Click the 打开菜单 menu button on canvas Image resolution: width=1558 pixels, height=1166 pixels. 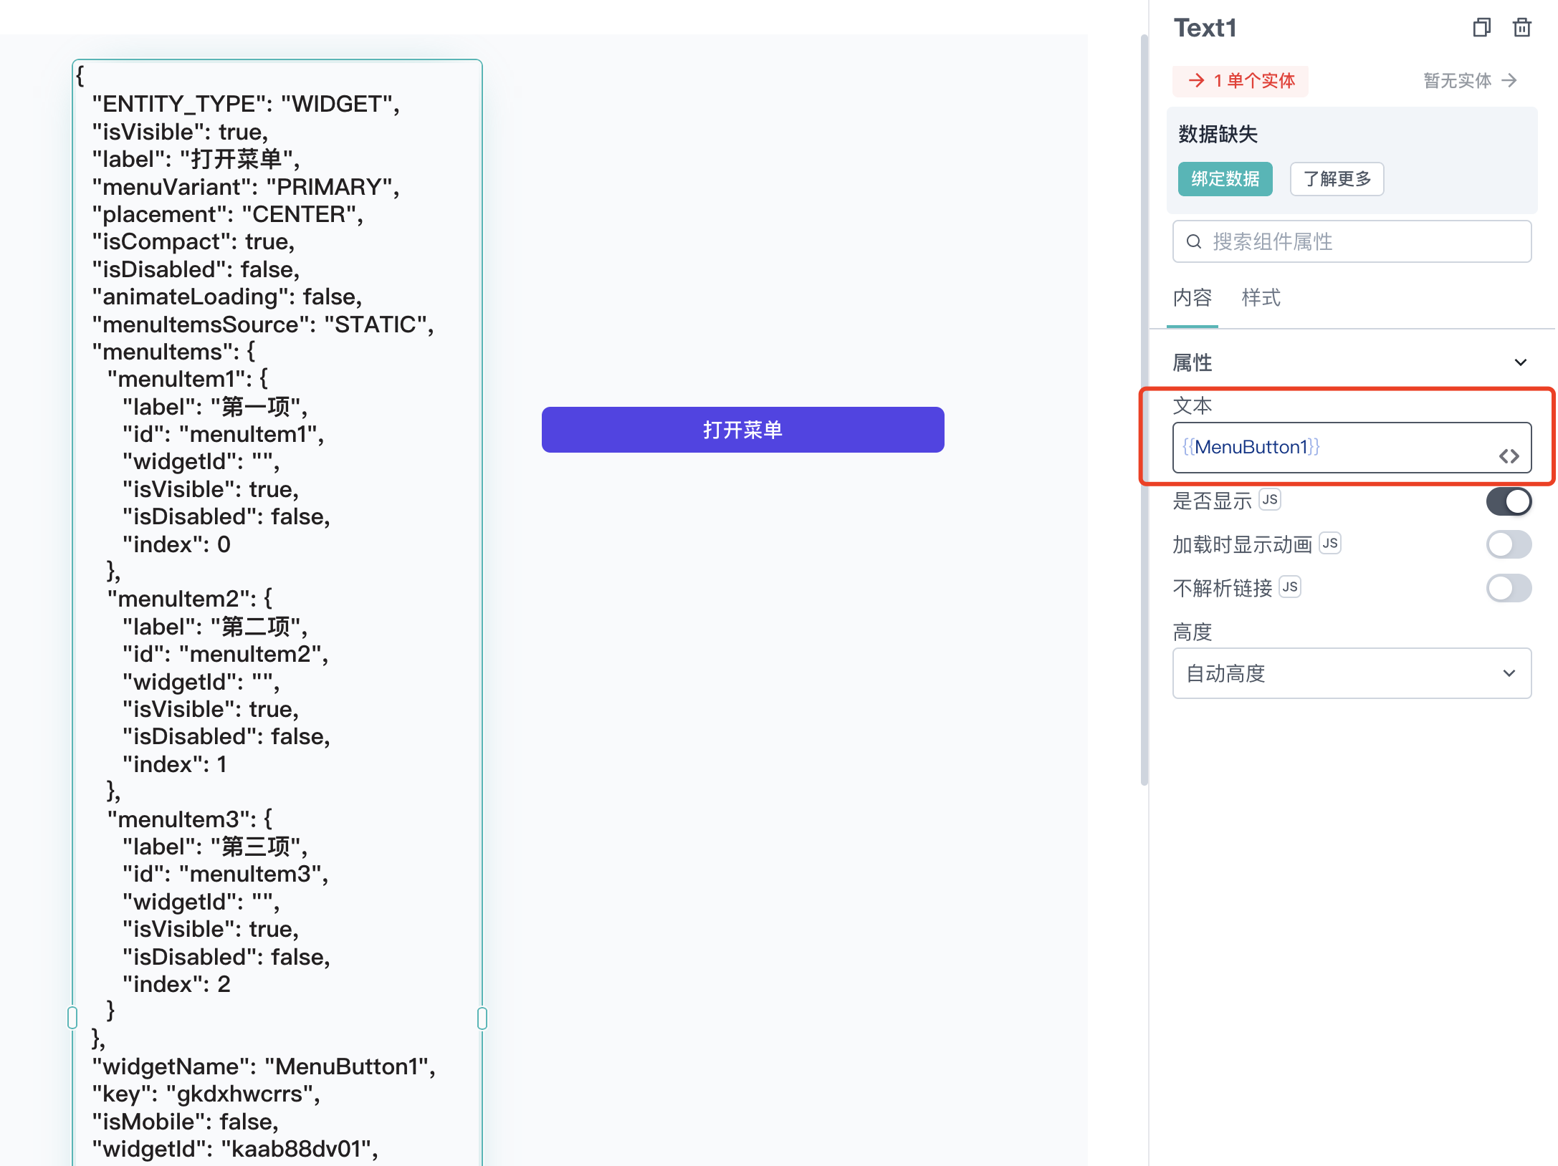(742, 430)
